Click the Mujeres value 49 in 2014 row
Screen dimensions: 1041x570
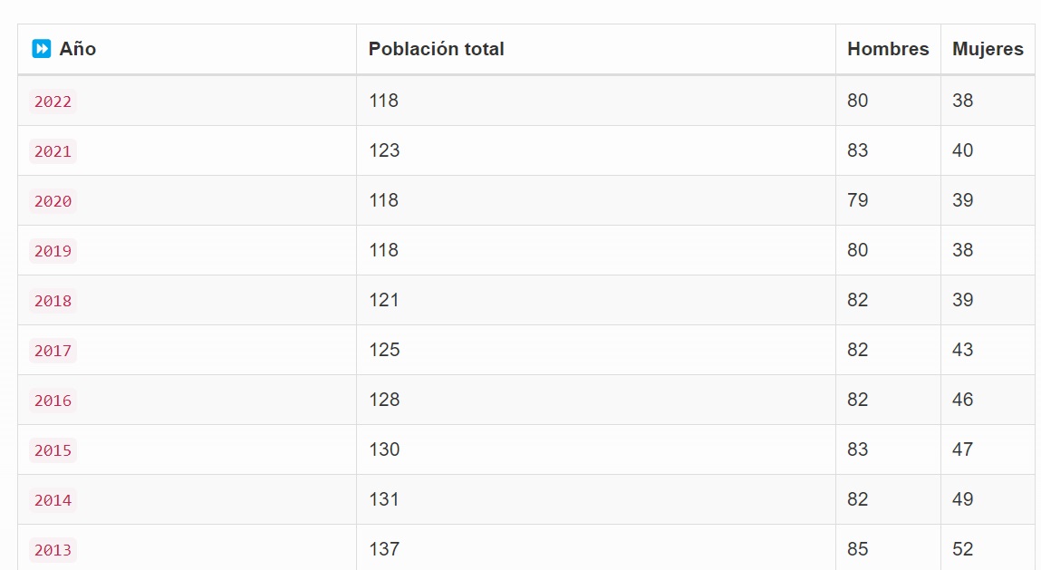963,499
